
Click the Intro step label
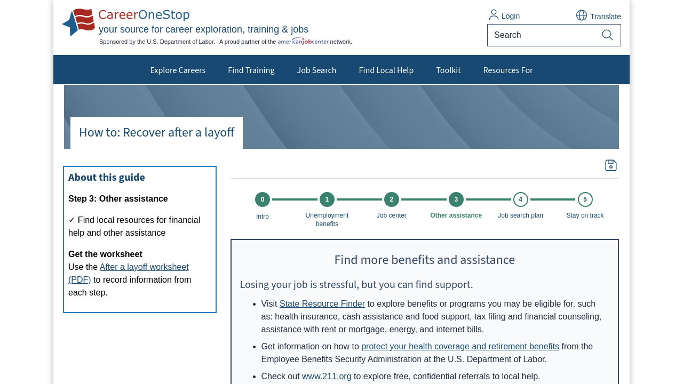tap(263, 217)
